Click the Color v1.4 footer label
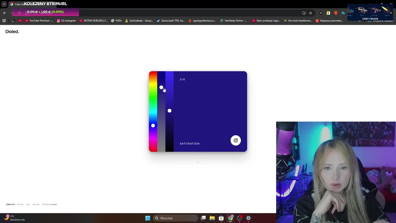This screenshot has width=396, height=223. pyautogui.click(x=10, y=204)
